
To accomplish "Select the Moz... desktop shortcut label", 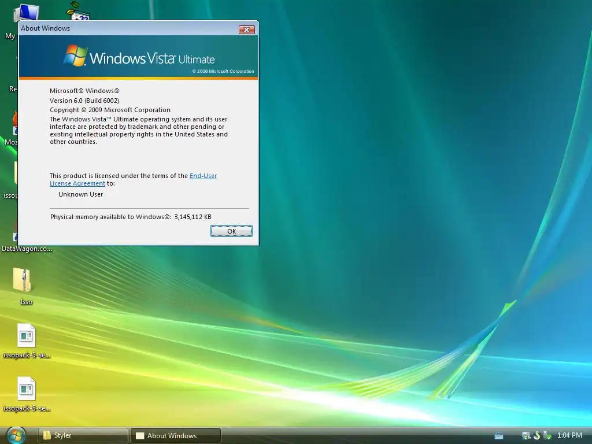I will pos(10,142).
